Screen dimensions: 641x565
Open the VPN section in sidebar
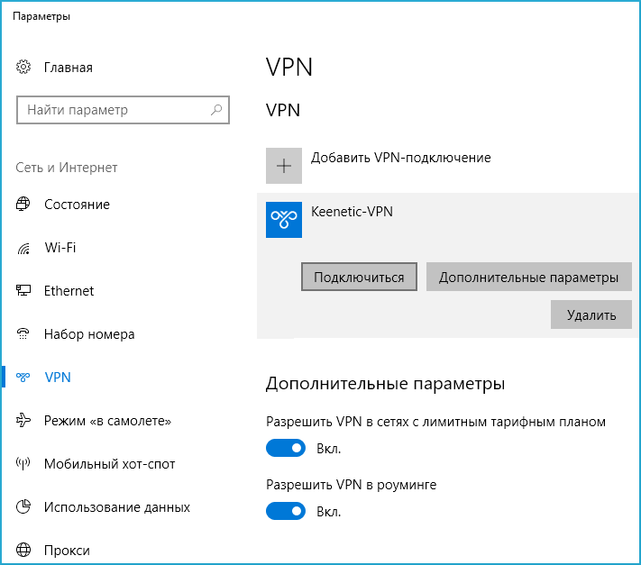pos(58,378)
